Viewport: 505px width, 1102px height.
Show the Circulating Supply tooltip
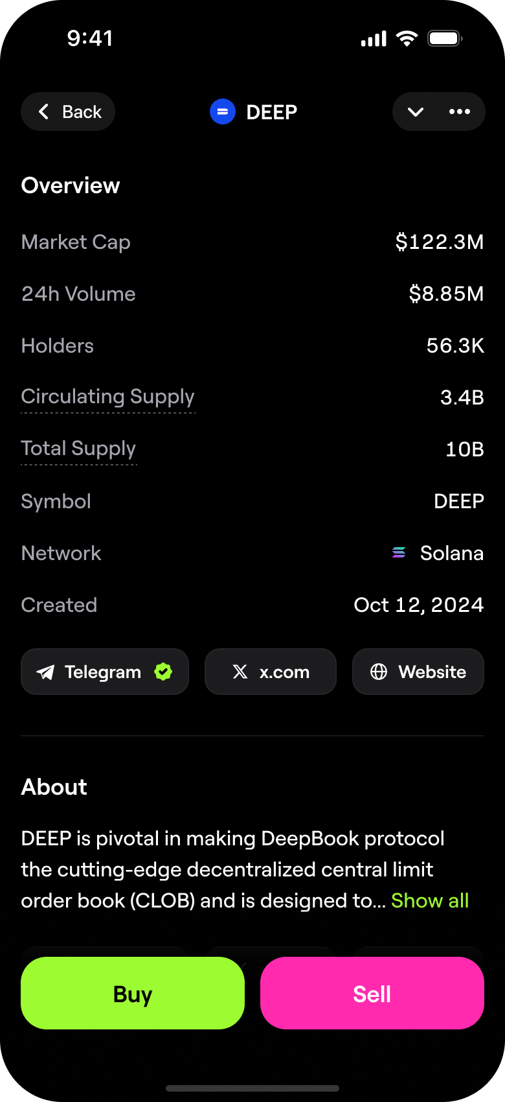point(107,397)
